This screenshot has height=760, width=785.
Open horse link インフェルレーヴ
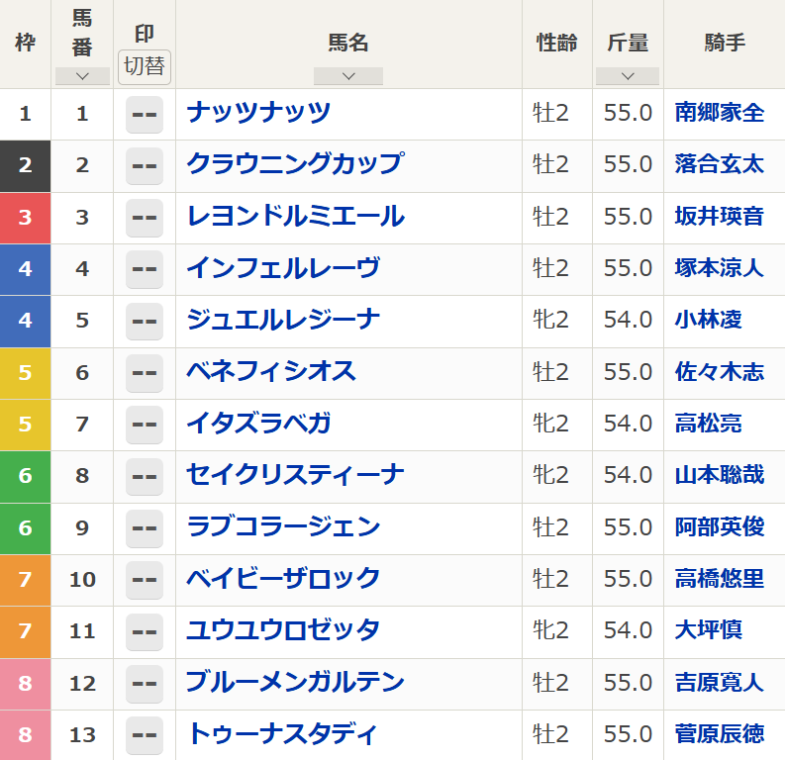[283, 269]
